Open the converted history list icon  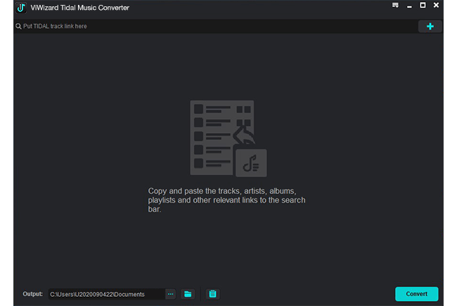point(212,294)
